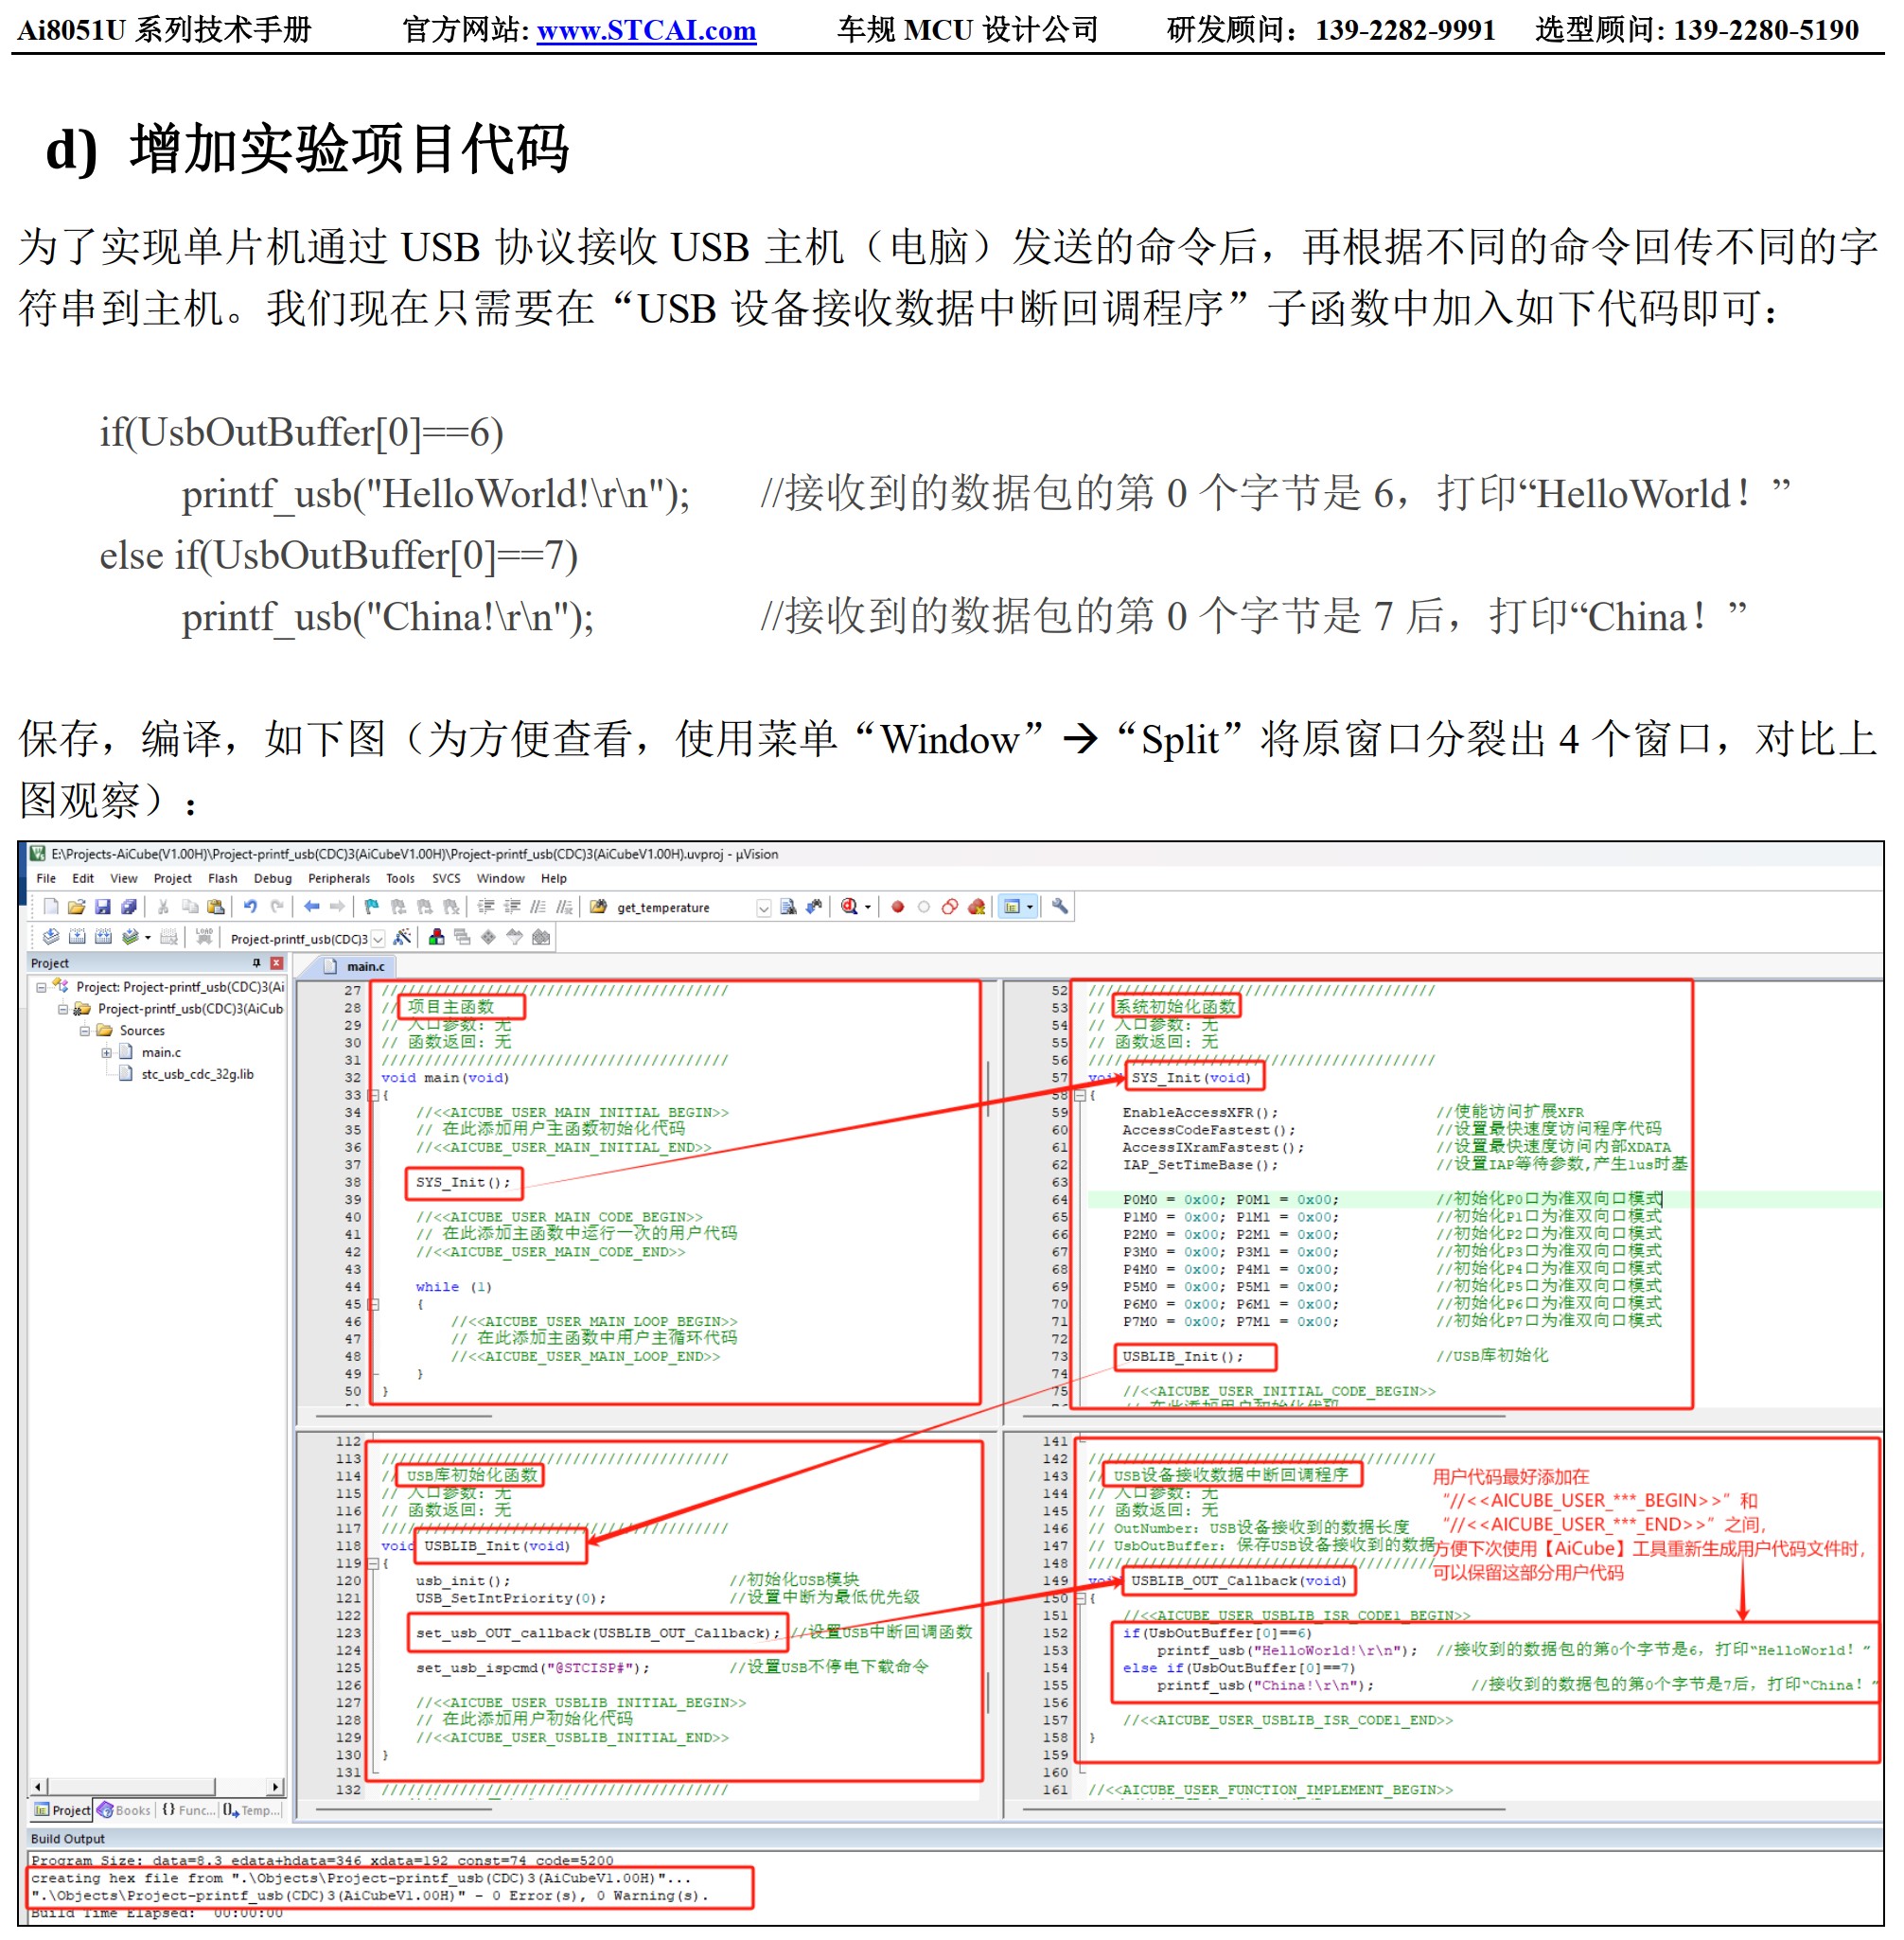Toggle Enable/Disable Breakpoint circle icon

tap(924, 907)
